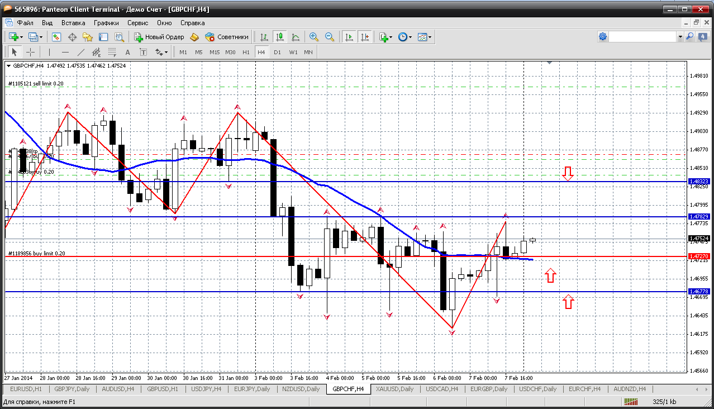The height and width of the screenshot is (409, 714).
Task: Click the search input field
Action: pyautogui.click(x=642, y=36)
